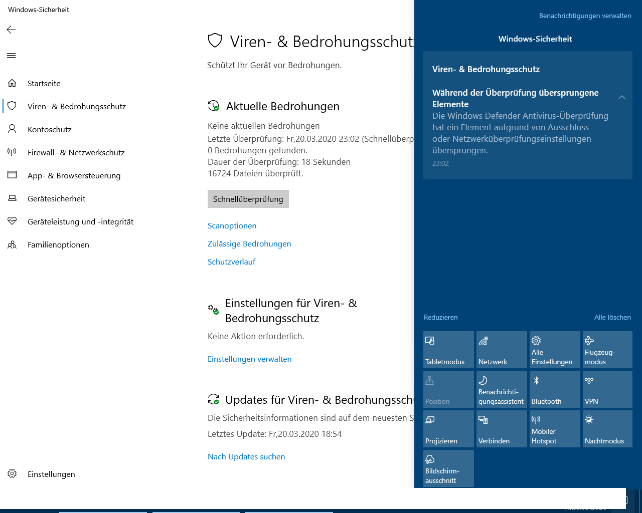642x513 pixels.
Task: Click Nach Updates suchen link
Action: pos(246,457)
